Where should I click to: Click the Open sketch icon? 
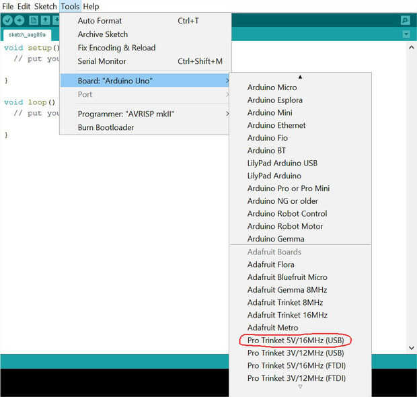coord(45,20)
